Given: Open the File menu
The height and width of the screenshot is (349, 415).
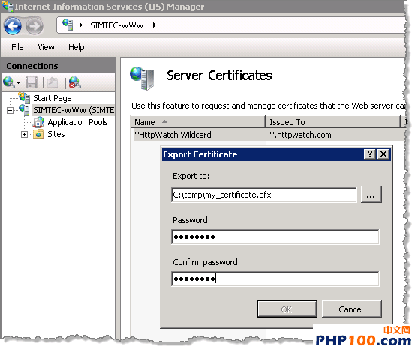Looking at the screenshot, I should click(17, 47).
